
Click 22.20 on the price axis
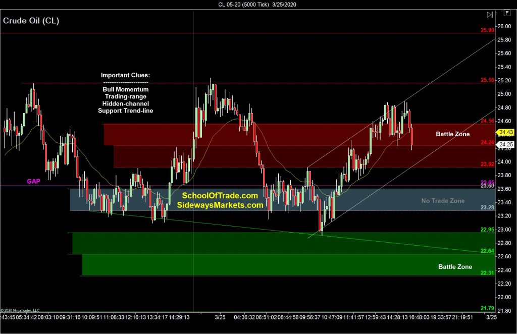pos(504,283)
